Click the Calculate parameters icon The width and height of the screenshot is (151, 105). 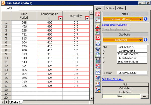[98, 14]
